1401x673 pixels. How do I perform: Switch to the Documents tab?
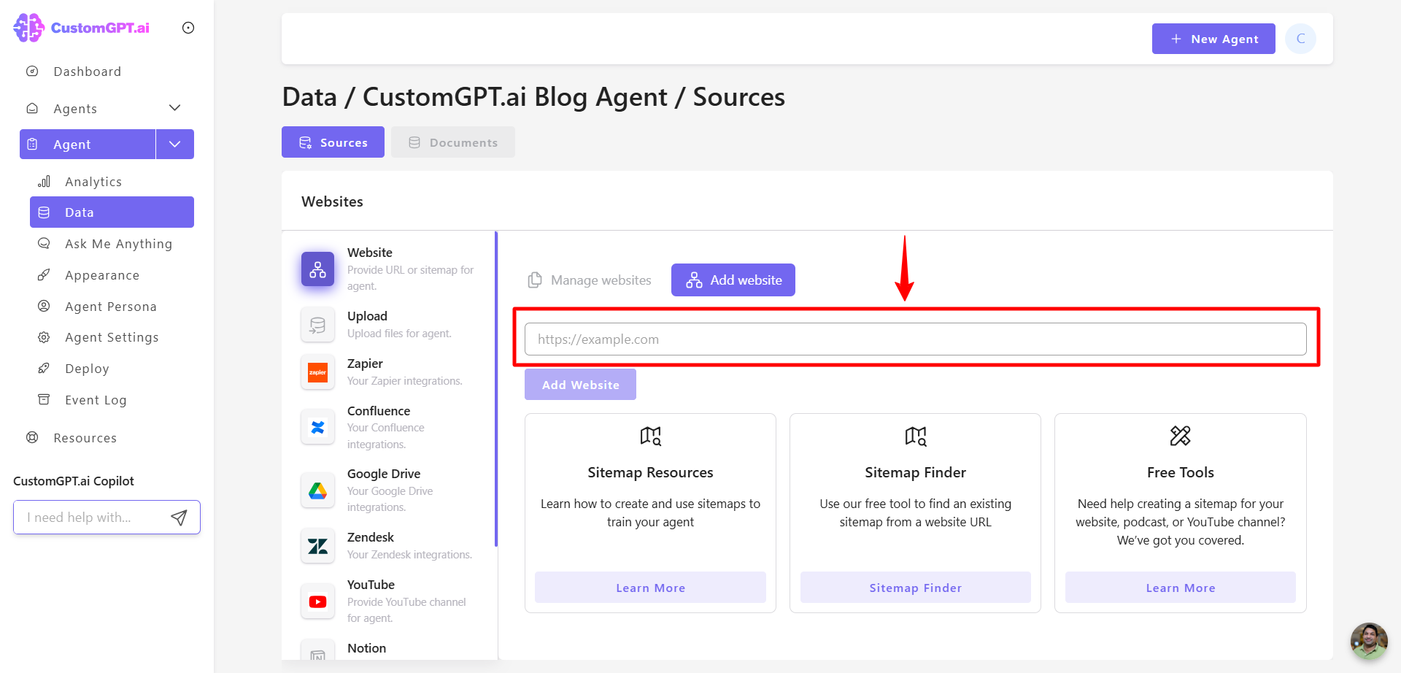tap(453, 142)
